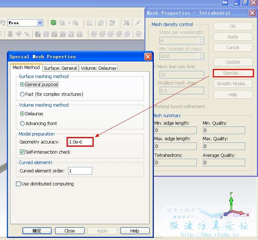The image size is (258, 240).
Task: Click the export table toolbar icon
Action: point(113,23)
